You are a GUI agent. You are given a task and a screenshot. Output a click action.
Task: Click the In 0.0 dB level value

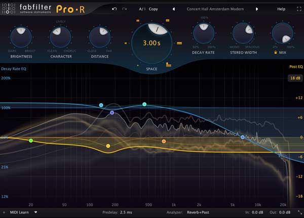coord(257,212)
